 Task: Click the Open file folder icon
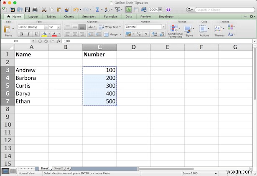(x=20, y=10)
